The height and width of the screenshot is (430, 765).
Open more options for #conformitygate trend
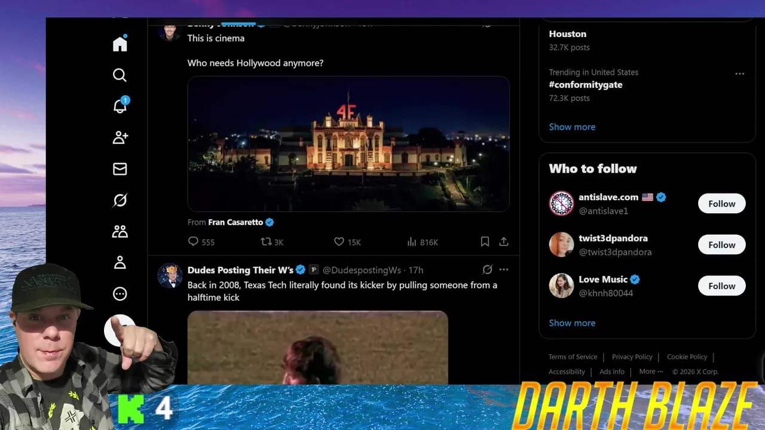point(740,73)
